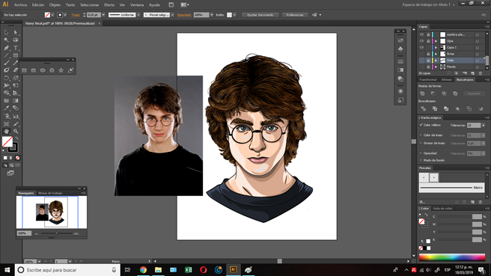Expand the firma layer
491x276 pixels.
point(436,54)
